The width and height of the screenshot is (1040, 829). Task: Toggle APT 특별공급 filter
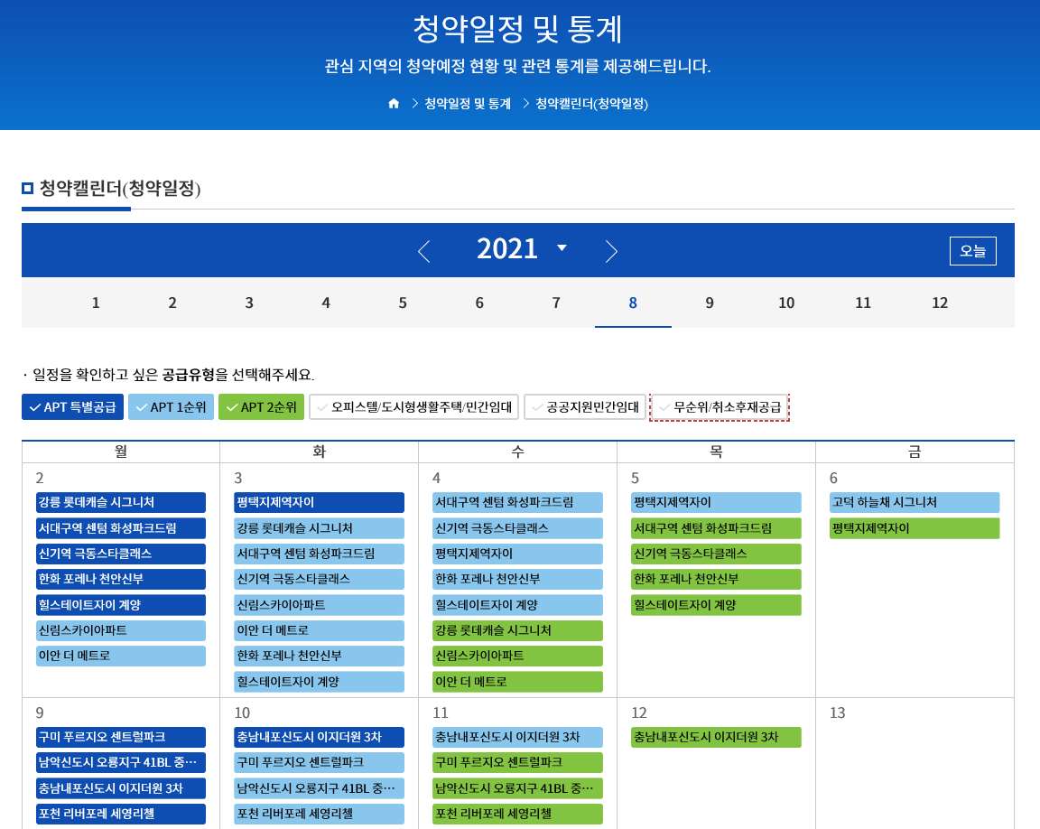(x=73, y=407)
